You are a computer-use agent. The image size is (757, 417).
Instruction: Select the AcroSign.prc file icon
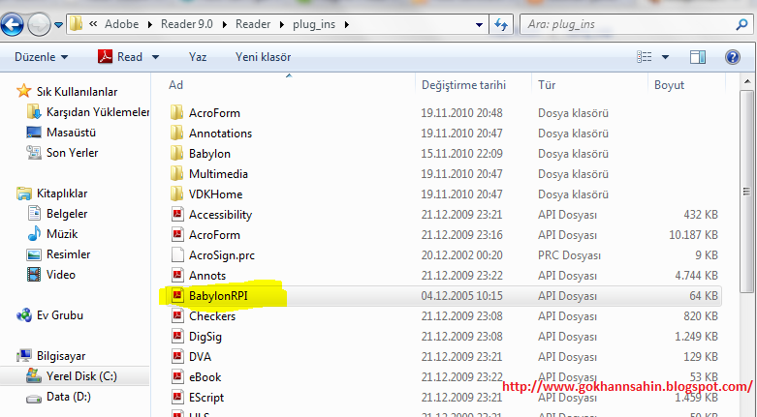pos(177,254)
